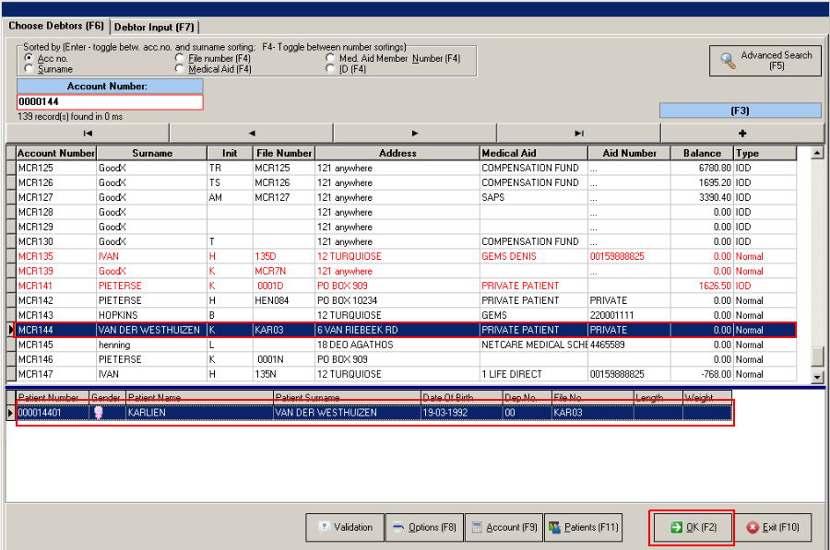Image resolution: width=830 pixels, height=550 pixels.
Task: Select the ID (F4) radio button
Action: tap(331, 69)
